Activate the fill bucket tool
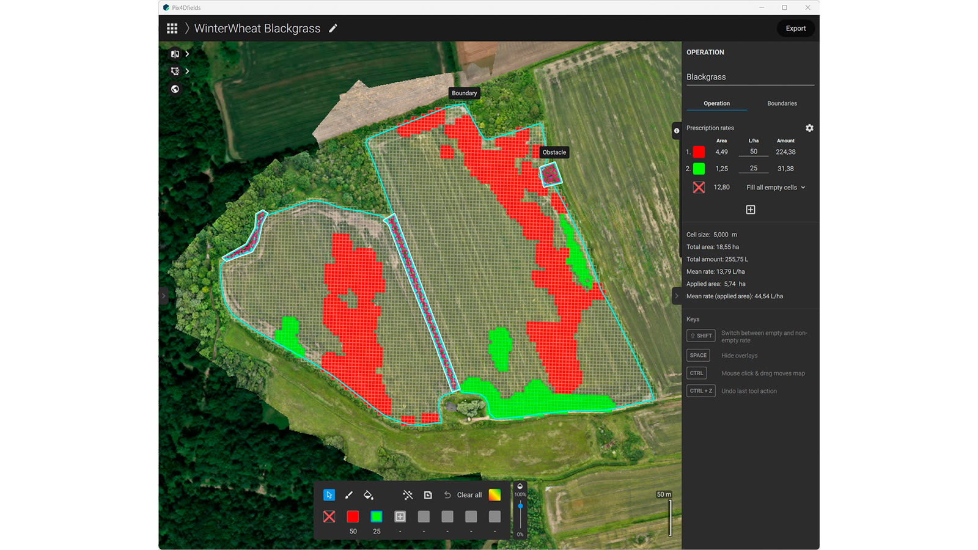 pyautogui.click(x=369, y=495)
